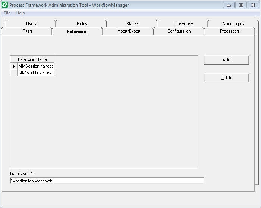Click the row selector arrow beside MMSessionManager
Image resolution: width=261 pixels, height=208 pixels.
14,66
